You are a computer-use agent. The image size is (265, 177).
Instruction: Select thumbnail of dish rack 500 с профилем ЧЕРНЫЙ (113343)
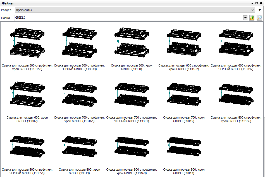pyautogui.click(x=79, y=43)
